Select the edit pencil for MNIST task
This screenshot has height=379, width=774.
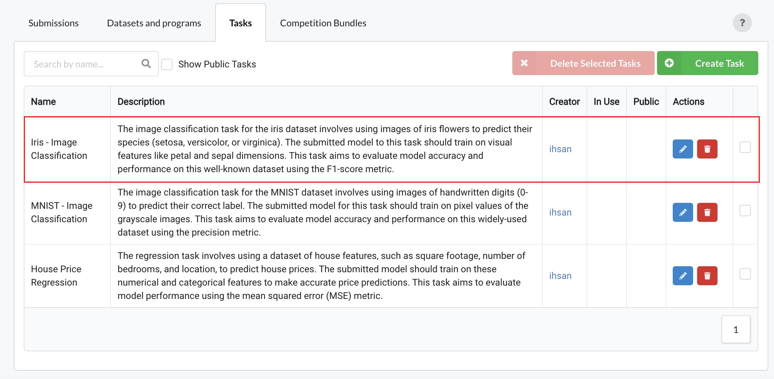(682, 212)
